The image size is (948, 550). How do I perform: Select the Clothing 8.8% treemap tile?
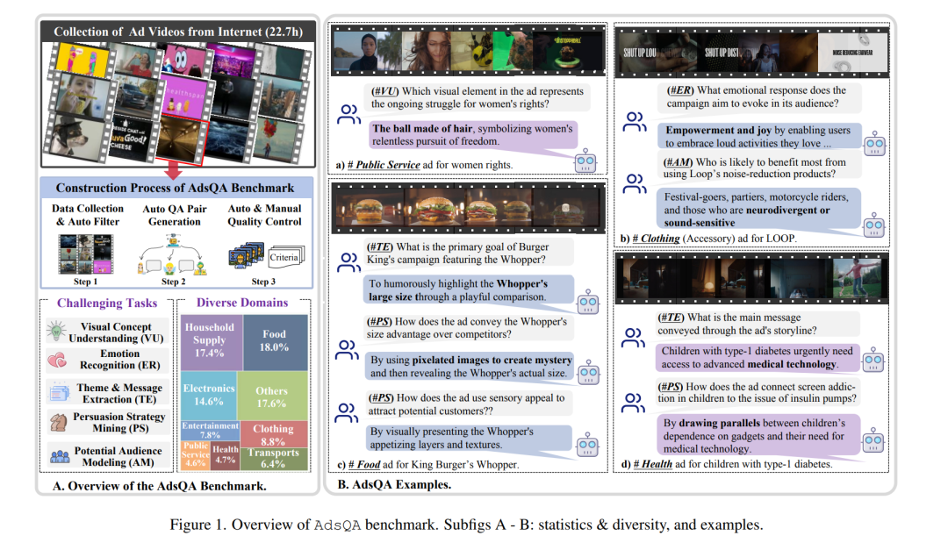click(275, 434)
